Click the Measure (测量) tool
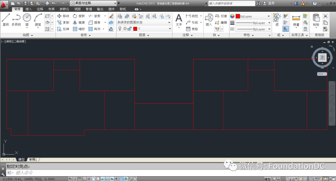This screenshot has width=336, height=181. (x=296, y=20)
